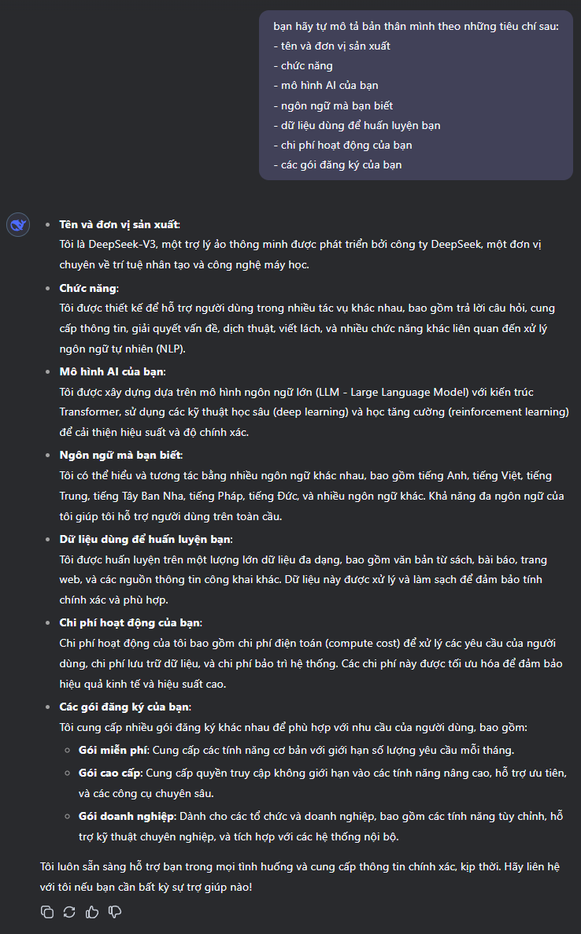This screenshot has width=581, height=934.
Task: Click the "Mô hình AI của bạn" heading
Action: (x=112, y=371)
